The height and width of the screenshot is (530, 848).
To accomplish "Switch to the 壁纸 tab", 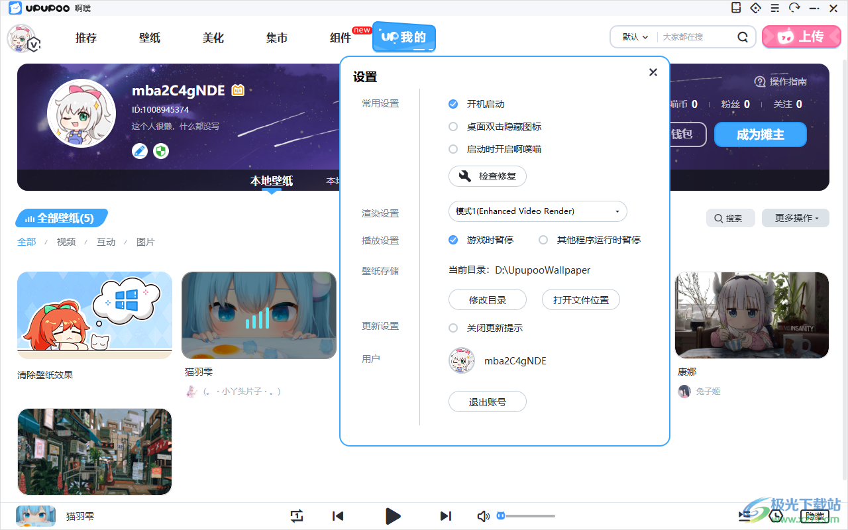I will 150,38.
